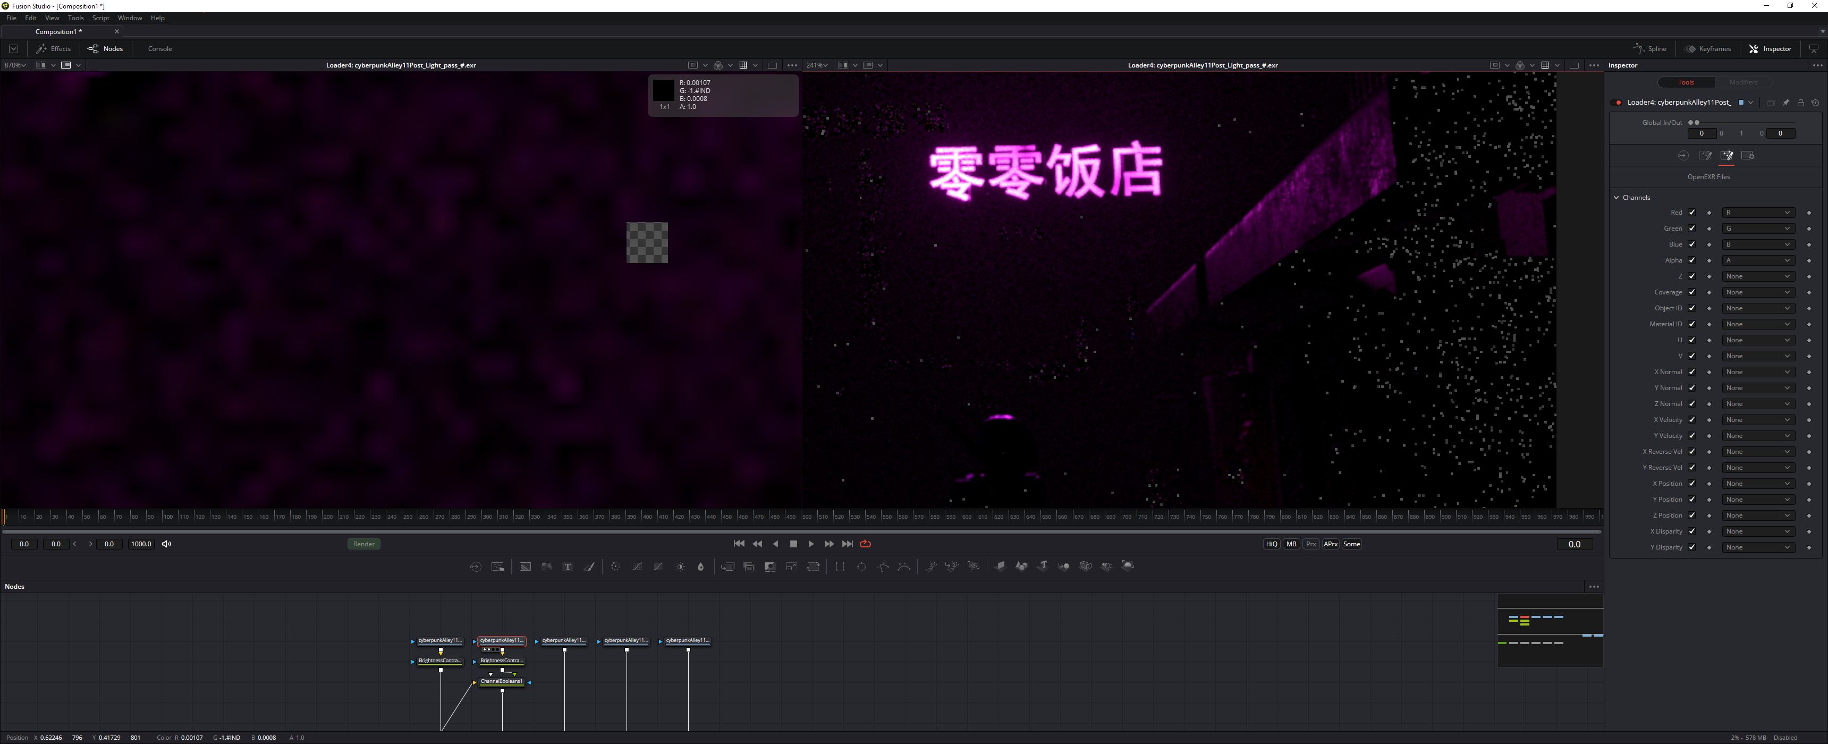Collapse the Channels section
1828x744 pixels.
coord(1617,197)
